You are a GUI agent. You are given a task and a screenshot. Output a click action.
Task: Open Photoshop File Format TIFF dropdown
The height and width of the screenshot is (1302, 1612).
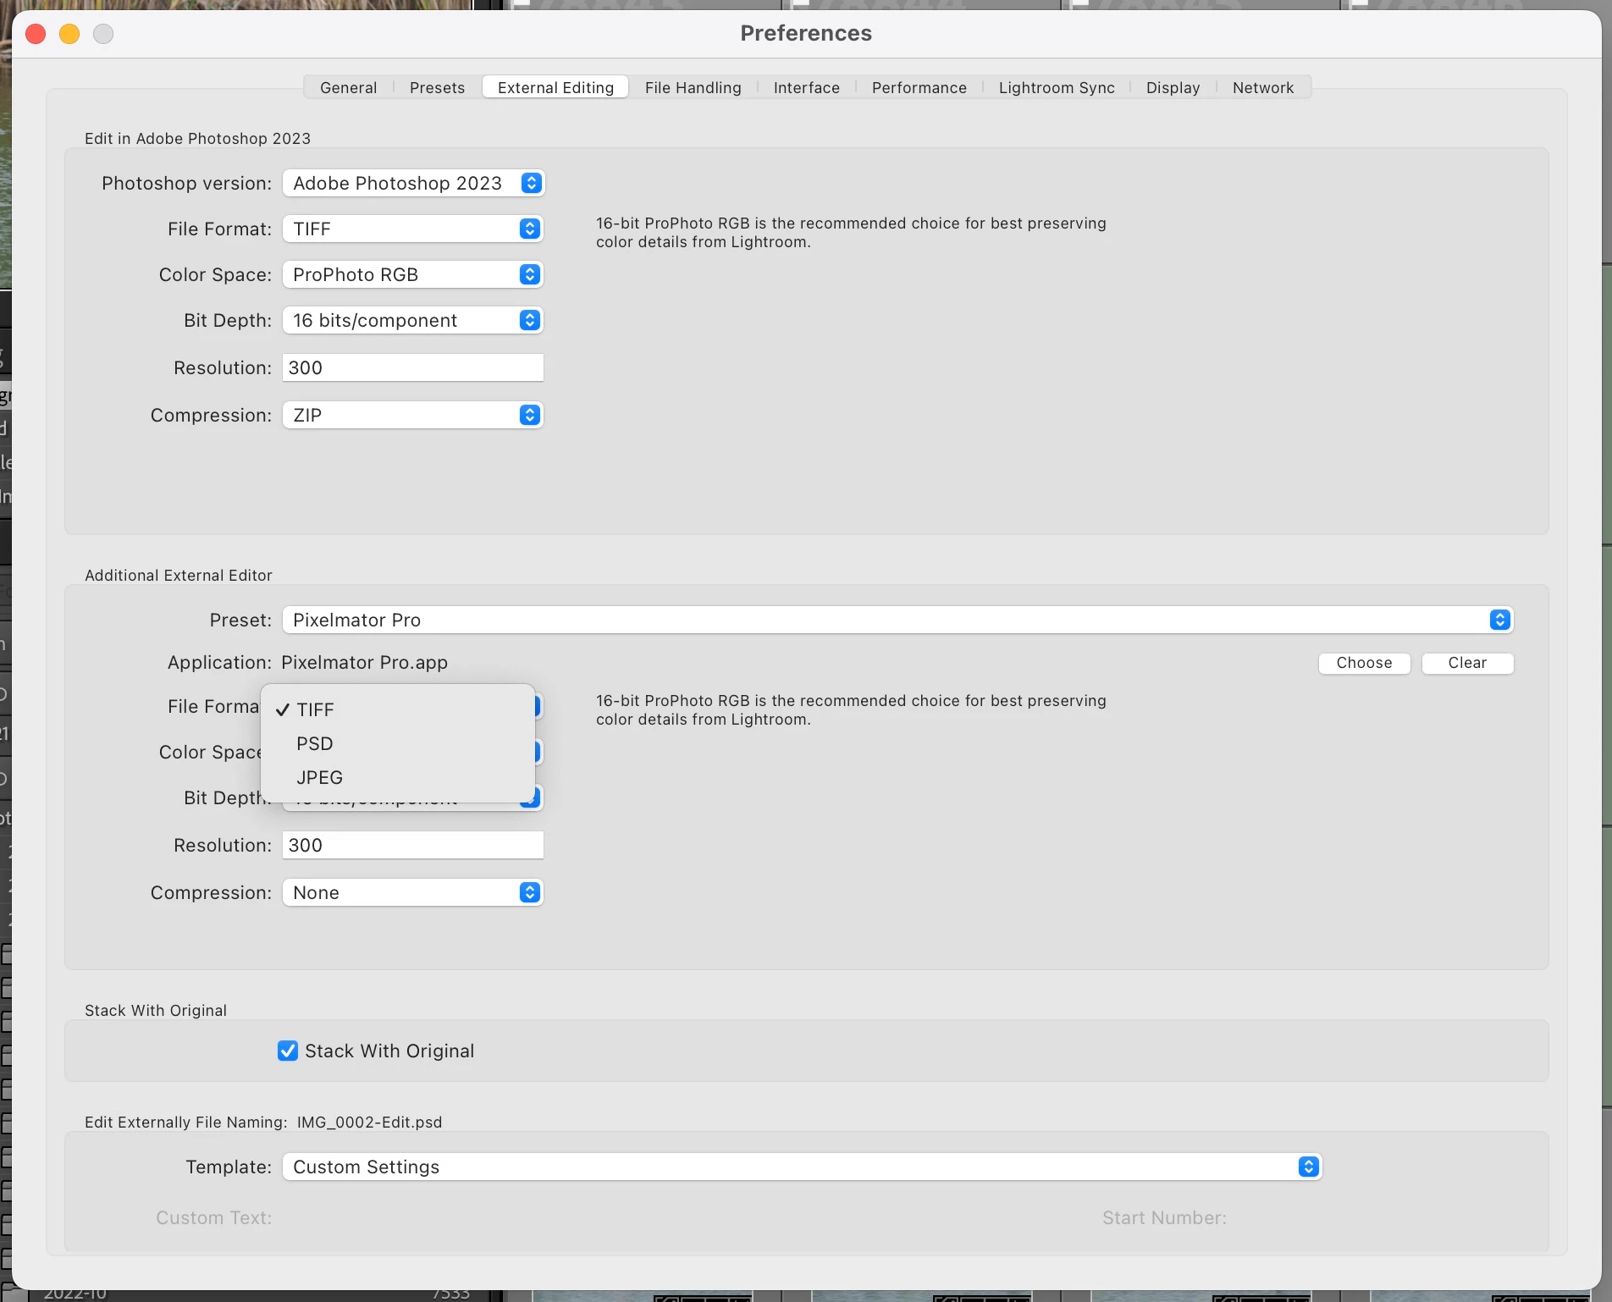click(x=413, y=229)
